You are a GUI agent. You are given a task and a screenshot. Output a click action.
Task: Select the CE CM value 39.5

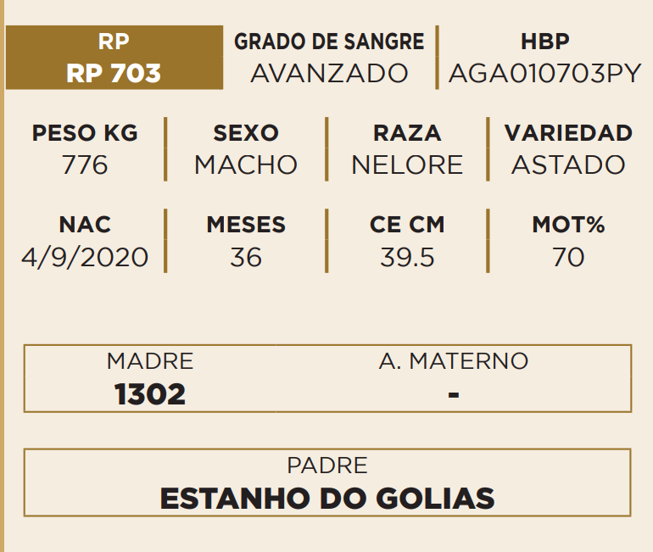[x=407, y=256]
